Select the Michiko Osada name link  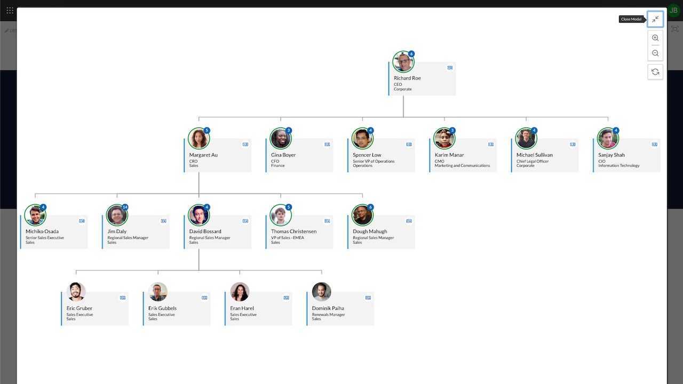click(42, 231)
